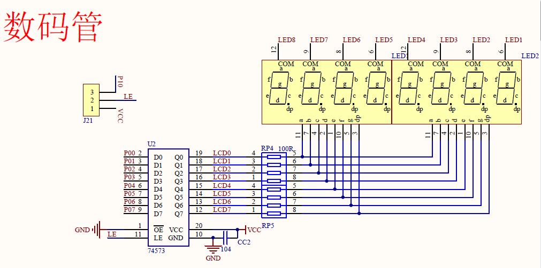The image size is (541, 268).
Task: Click the P10 label on connector J21
Action: [120, 81]
